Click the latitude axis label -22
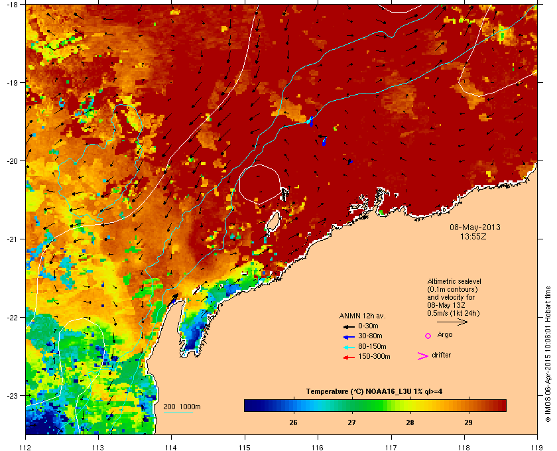The width and height of the screenshot is (557, 451). (12, 317)
